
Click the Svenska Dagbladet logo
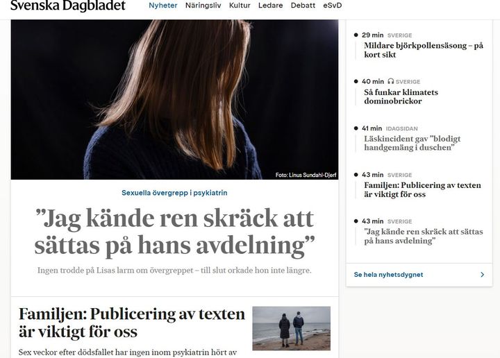[68, 6]
